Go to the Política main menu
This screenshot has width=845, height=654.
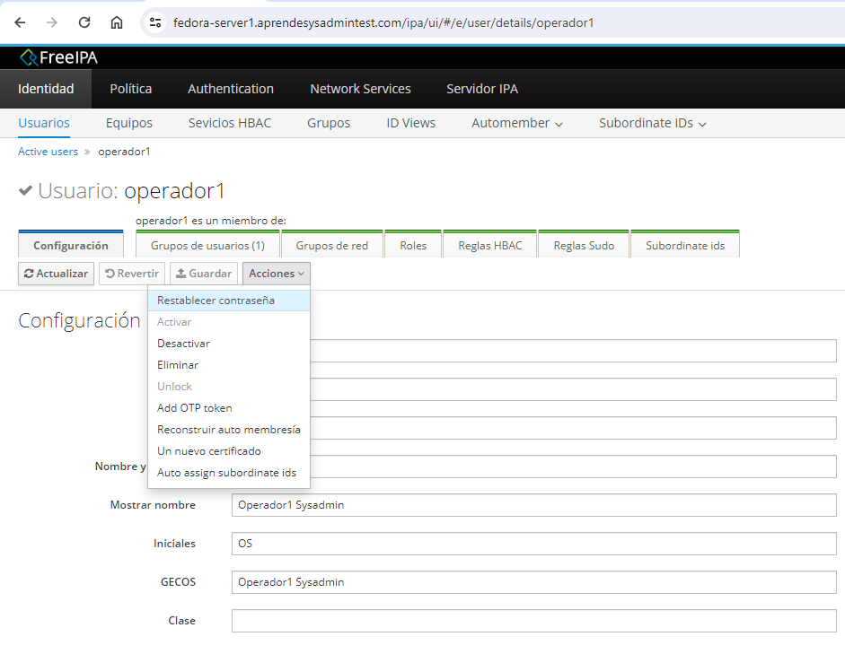pyautogui.click(x=130, y=89)
